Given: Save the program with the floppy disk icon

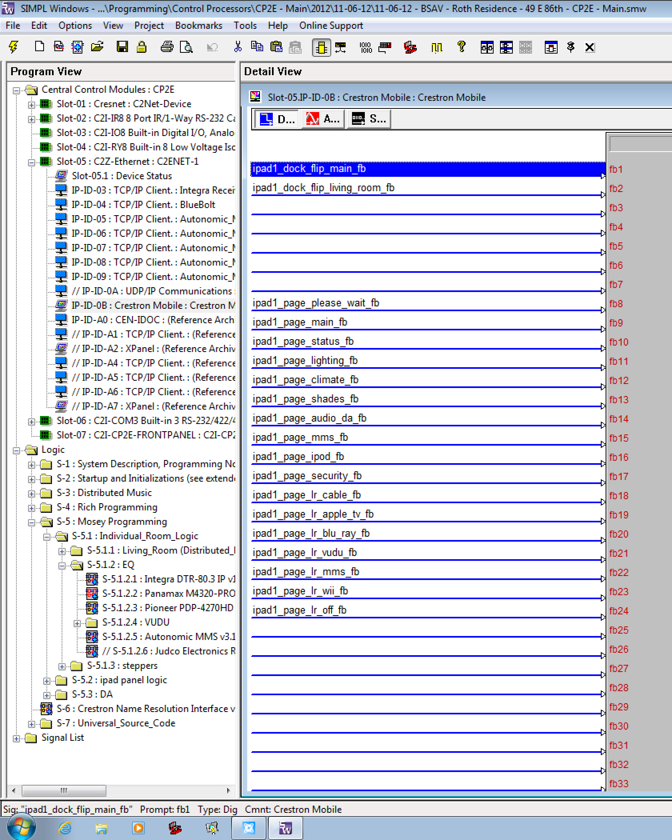Looking at the screenshot, I should 122,47.
